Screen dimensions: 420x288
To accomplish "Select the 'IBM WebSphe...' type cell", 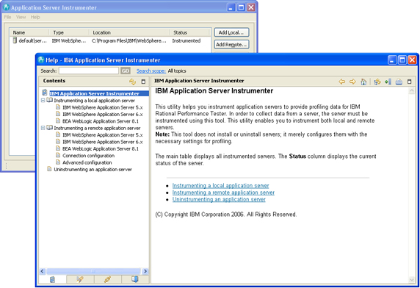I will point(69,40).
